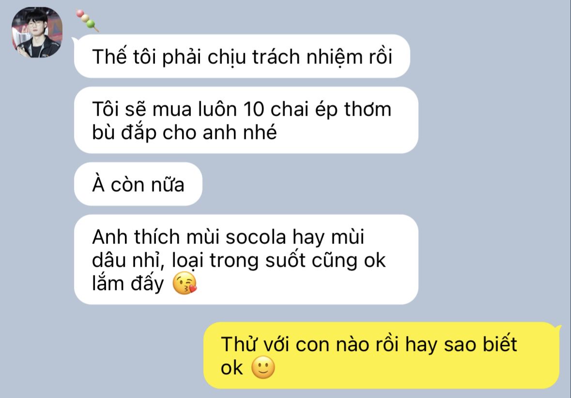Click the smiling emoji in yellow bubble
This screenshot has width=571, height=398.
(x=263, y=367)
